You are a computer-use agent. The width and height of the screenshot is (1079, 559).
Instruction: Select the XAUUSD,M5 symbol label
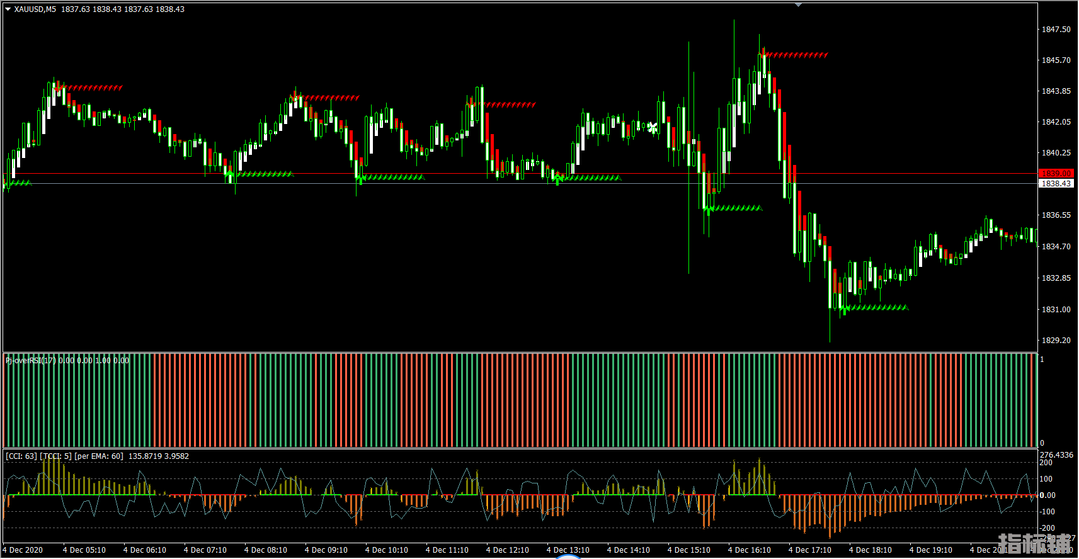pyautogui.click(x=35, y=9)
